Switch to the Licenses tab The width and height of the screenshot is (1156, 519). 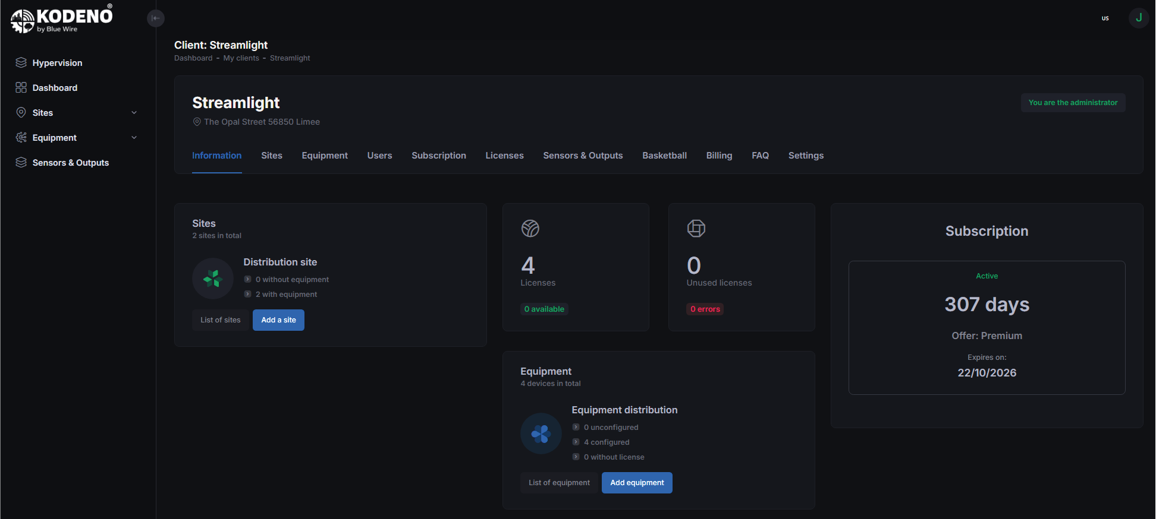(504, 156)
